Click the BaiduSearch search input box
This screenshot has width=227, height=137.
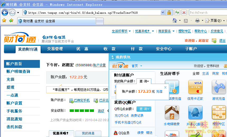207,12
